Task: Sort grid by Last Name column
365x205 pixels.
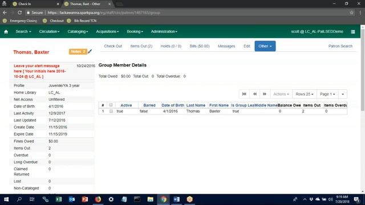Action: [x=196, y=105]
